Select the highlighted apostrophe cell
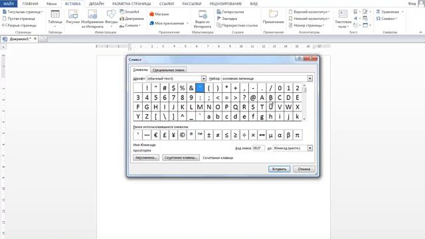The height and width of the screenshot is (239, 425). (x=200, y=88)
